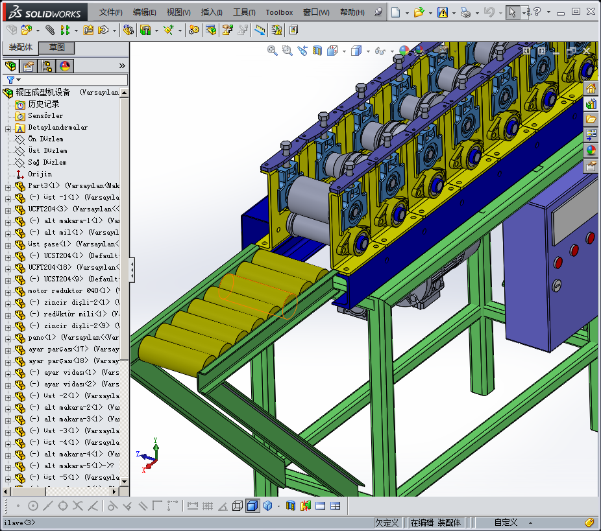This screenshot has height=531, width=601.
Task: Open the Hide/Show Items glasses dropdown arrow
Action: point(391,51)
